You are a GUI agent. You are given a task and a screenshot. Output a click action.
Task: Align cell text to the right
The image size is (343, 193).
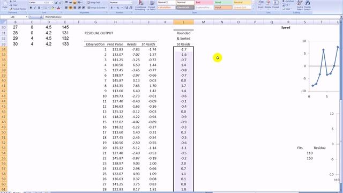(74, 8)
